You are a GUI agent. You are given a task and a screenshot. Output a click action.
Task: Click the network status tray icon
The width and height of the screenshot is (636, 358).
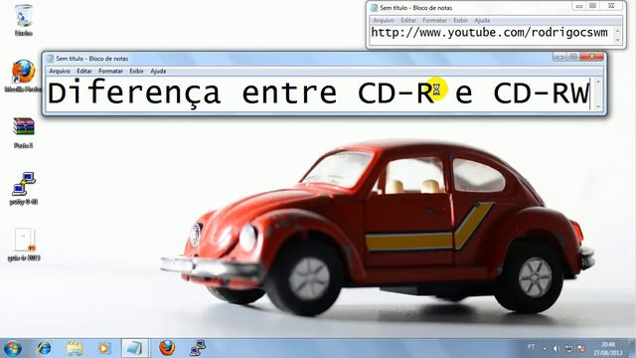[x=568, y=349]
